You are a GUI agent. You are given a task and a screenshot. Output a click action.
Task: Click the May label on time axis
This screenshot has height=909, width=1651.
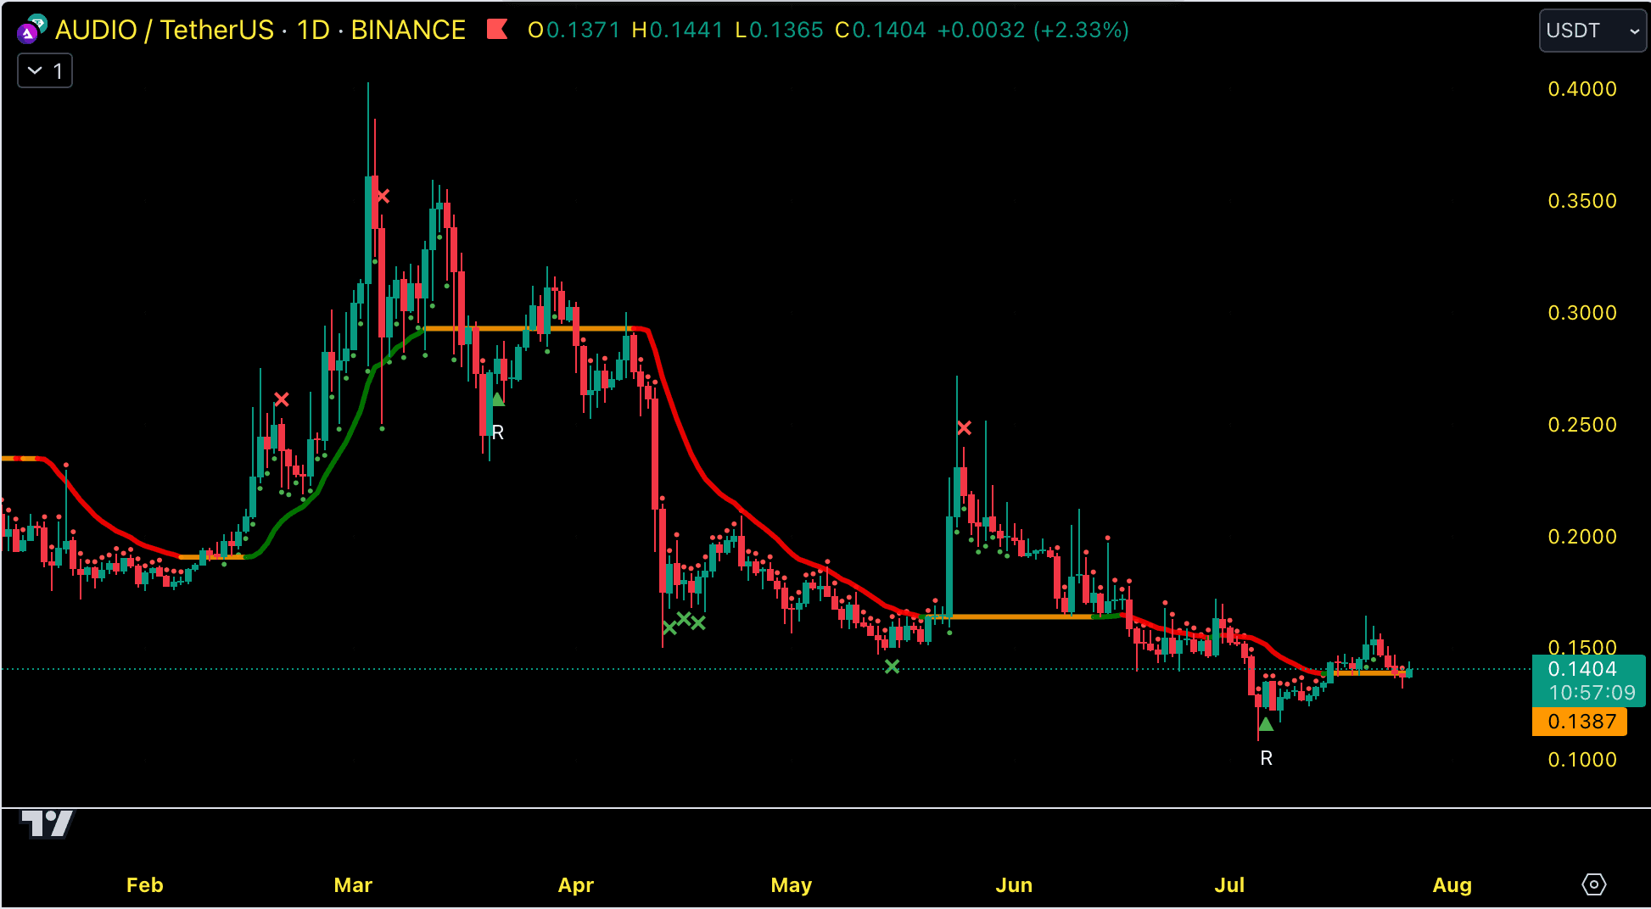pos(792,885)
